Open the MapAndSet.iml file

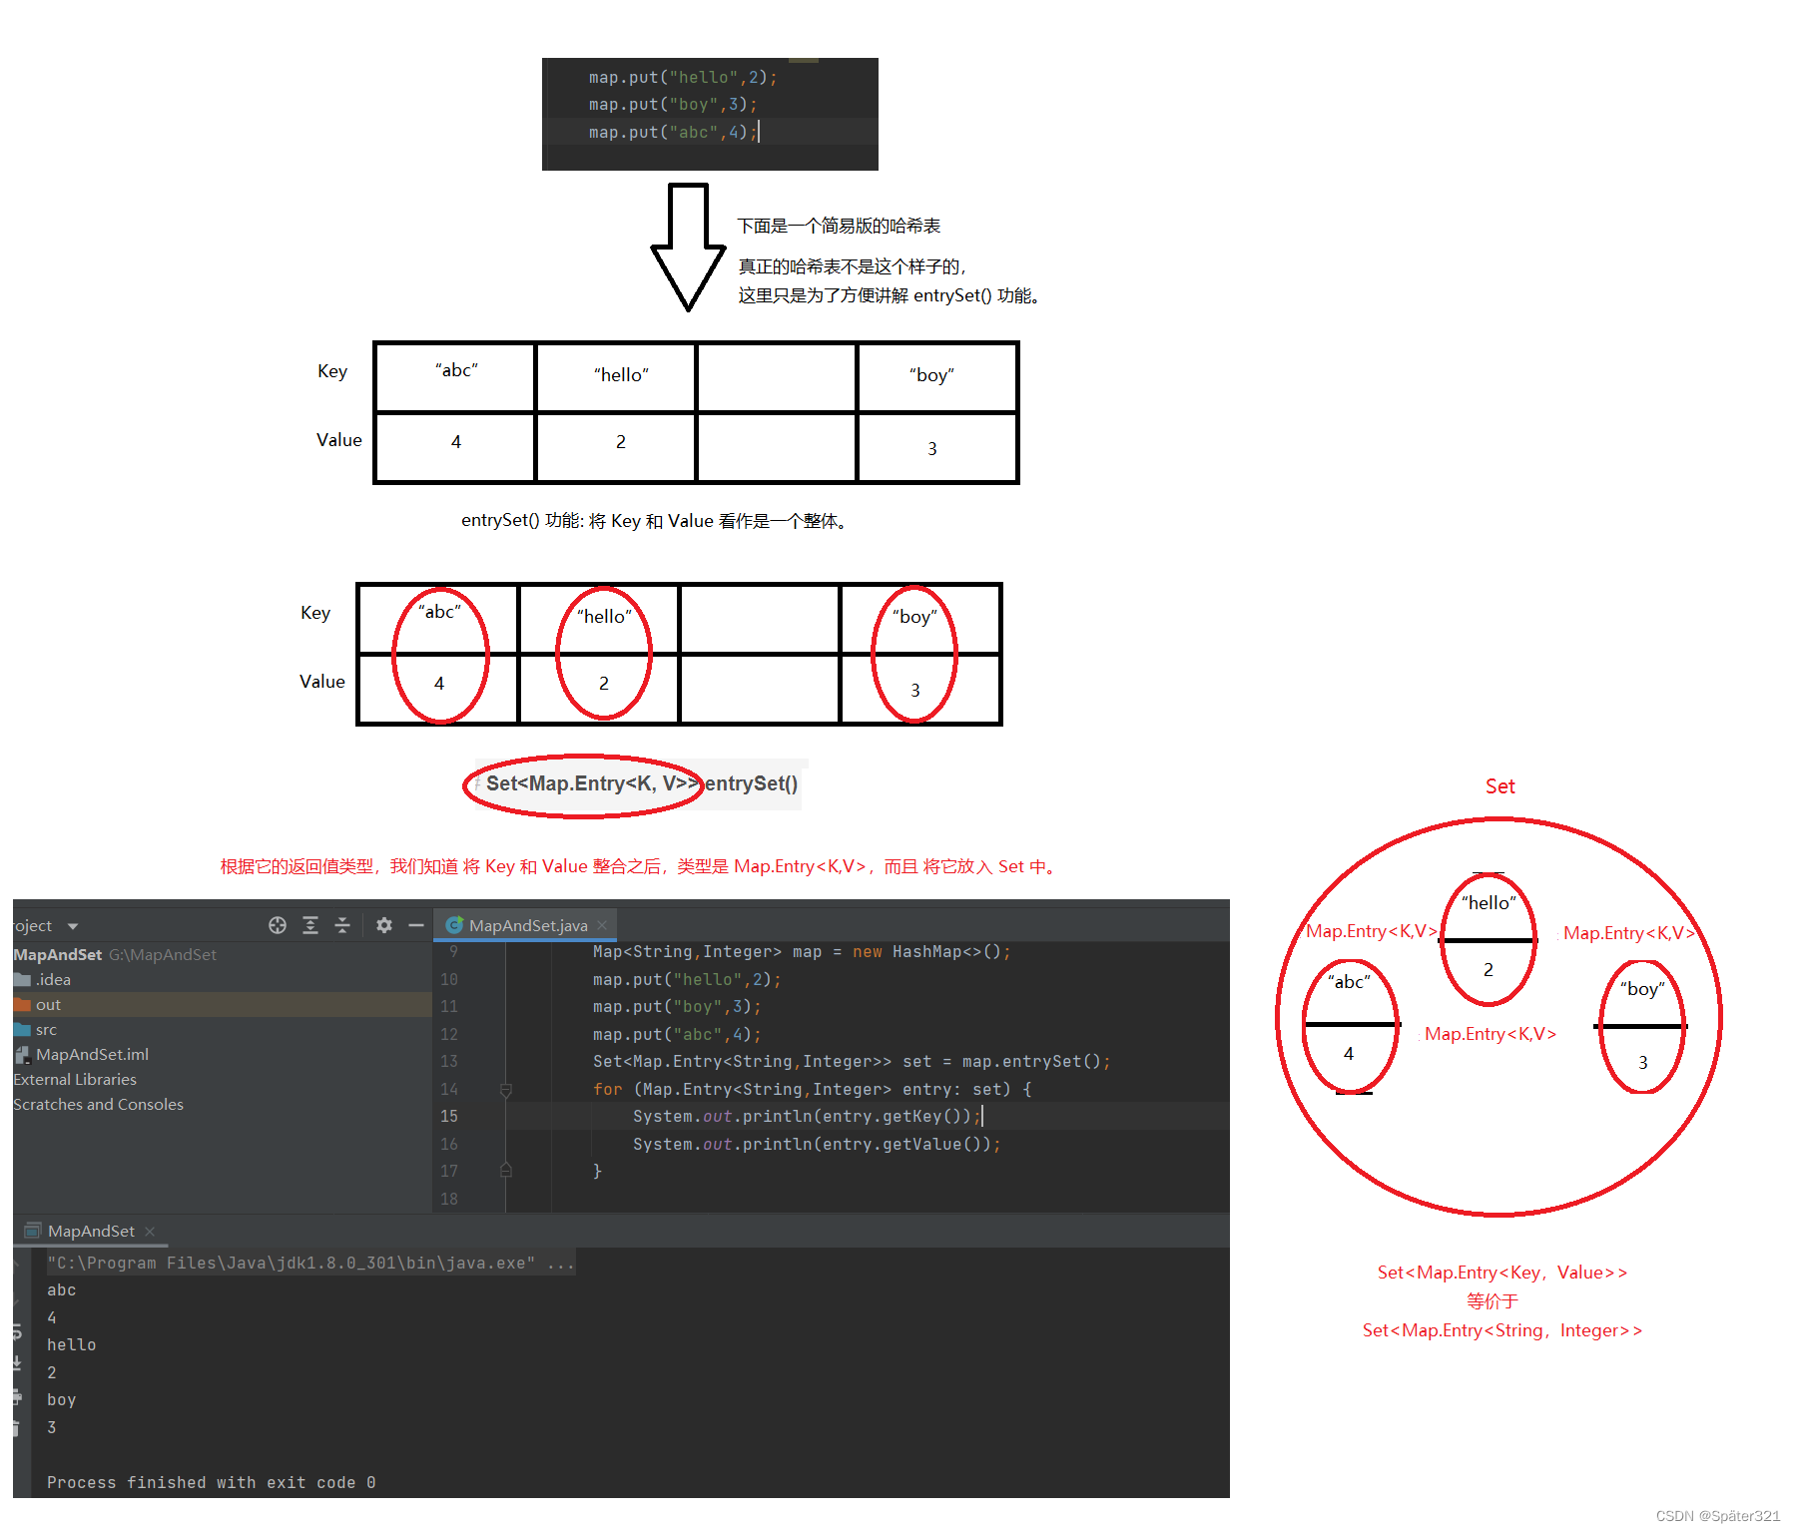tap(92, 1054)
